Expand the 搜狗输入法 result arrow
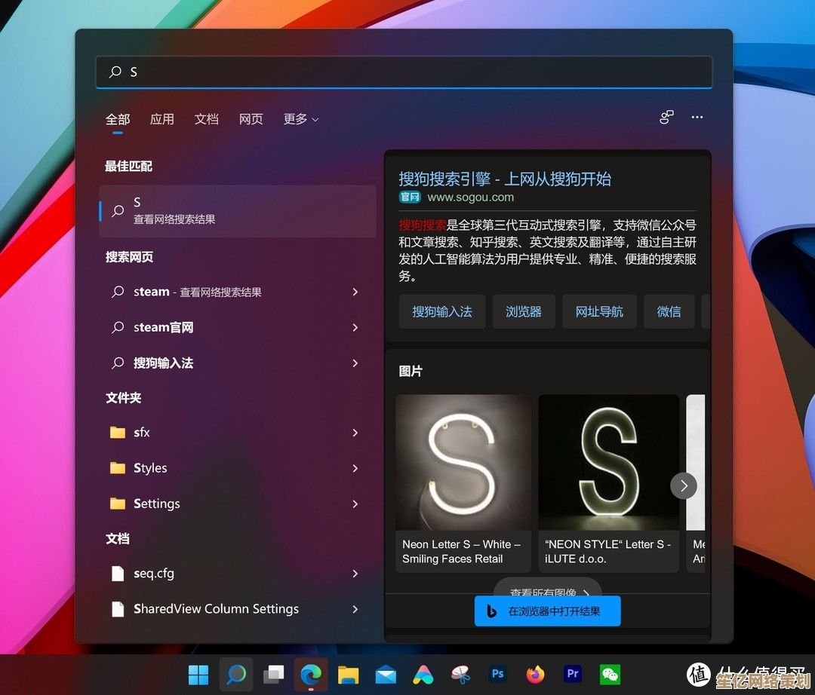 [x=355, y=363]
